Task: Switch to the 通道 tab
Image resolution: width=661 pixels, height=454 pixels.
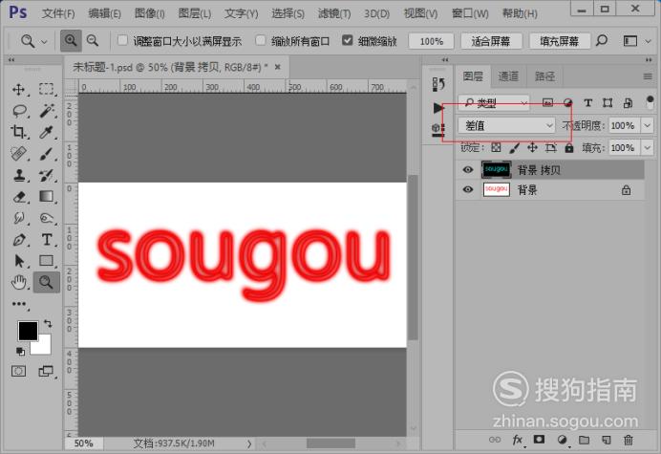Action: click(x=508, y=76)
